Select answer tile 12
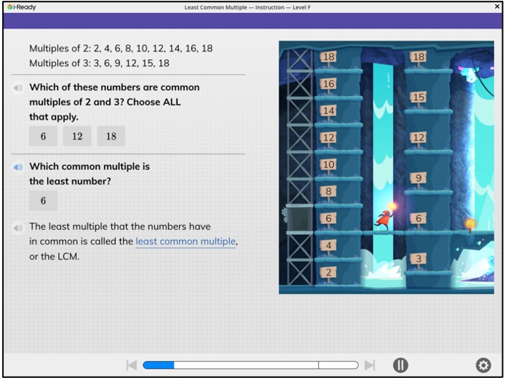This screenshot has width=505, height=378. coord(77,136)
